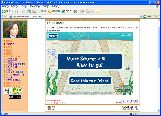The height and width of the screenshot is (116, 161).
Task: Open 즐겨찾기 favorites star in toolbar
Action: click(54, 11)
